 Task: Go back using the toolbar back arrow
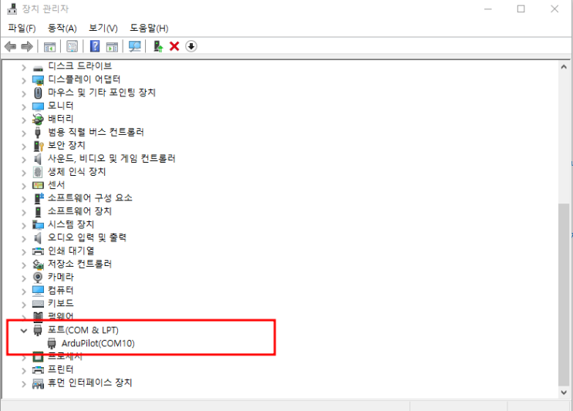[x=10, y=46]
